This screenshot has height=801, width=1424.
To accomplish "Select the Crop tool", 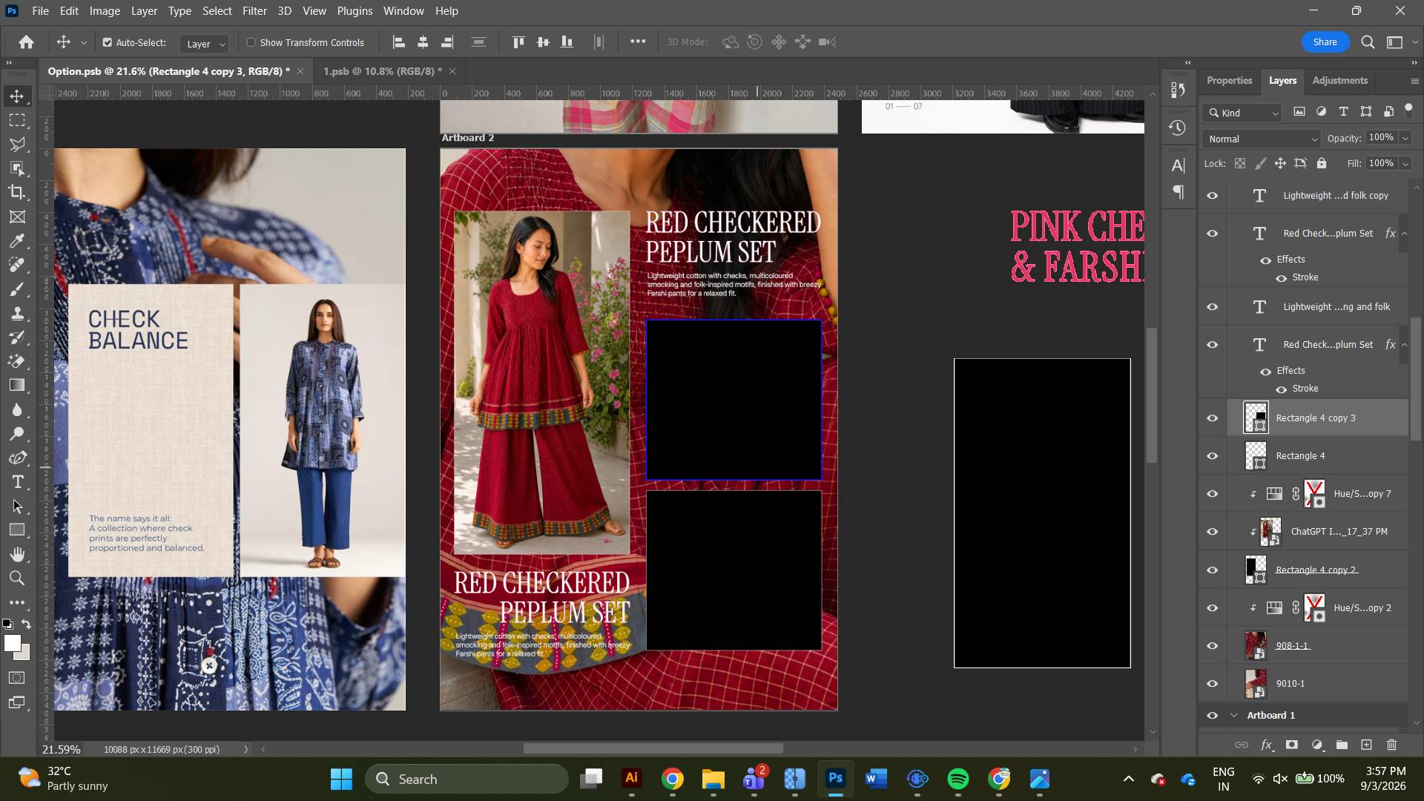I will [17, 192].
